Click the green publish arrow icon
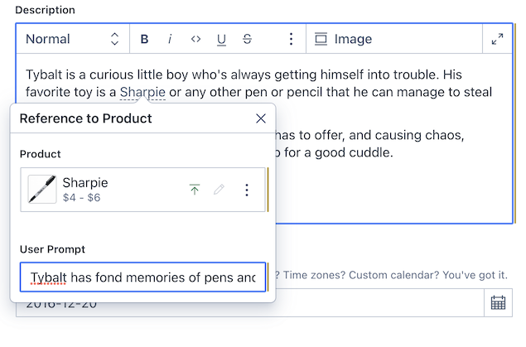The height and width of the screenshot is (347, 526). (195, 190)
